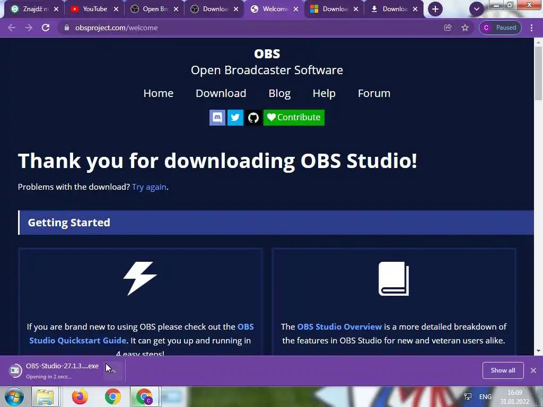The height and width of the screenshot is (407, 543).
Task: Click the scrollbar down arrow
Action: (x=538, y=351)
